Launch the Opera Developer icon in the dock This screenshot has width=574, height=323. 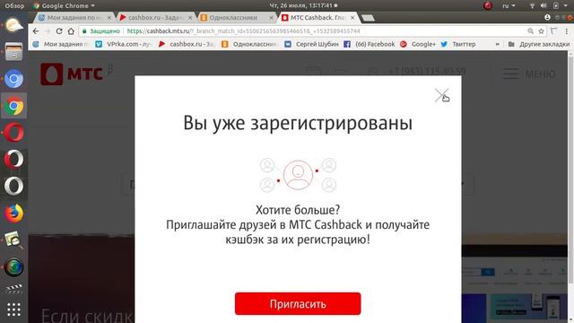pyautogui.click(x=13, y=186)
